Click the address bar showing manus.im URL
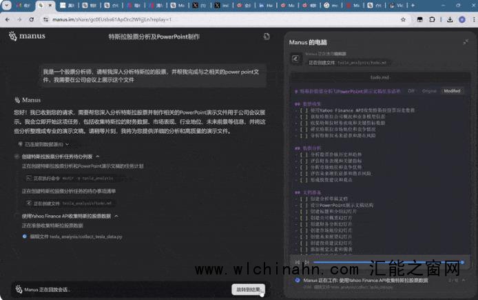This screenshot has height=300, width=478. (x=138, y=19)
